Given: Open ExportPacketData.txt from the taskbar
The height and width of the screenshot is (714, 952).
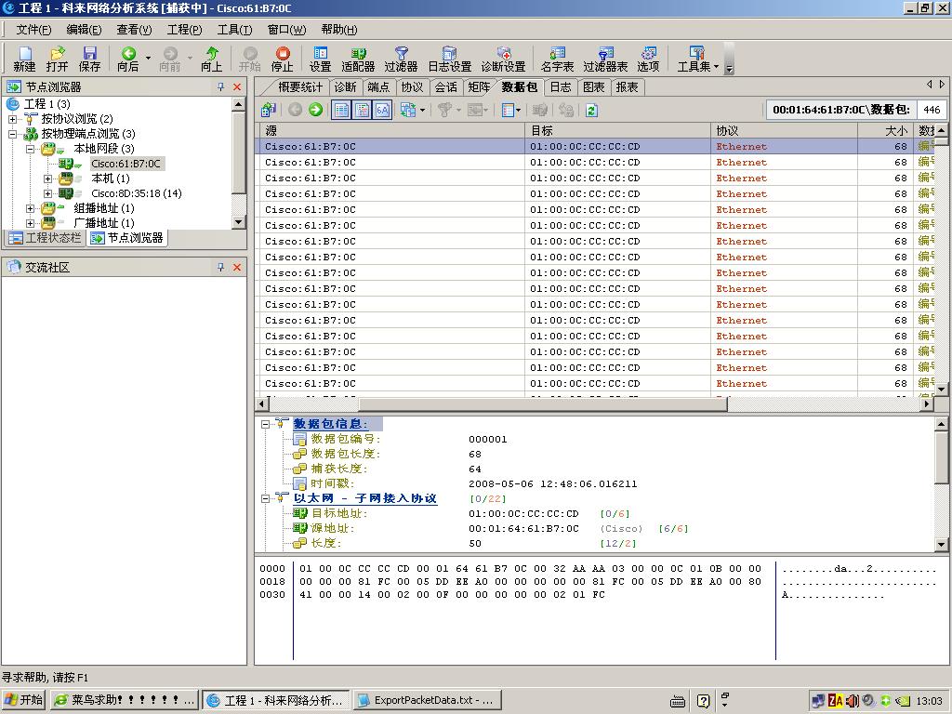Looking at the screenshot, I should tap(426, 700).
